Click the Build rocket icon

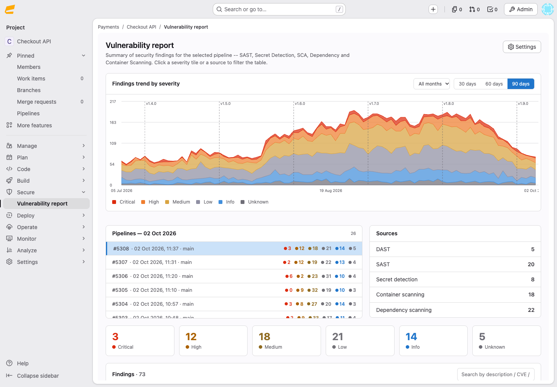[9, 181]
